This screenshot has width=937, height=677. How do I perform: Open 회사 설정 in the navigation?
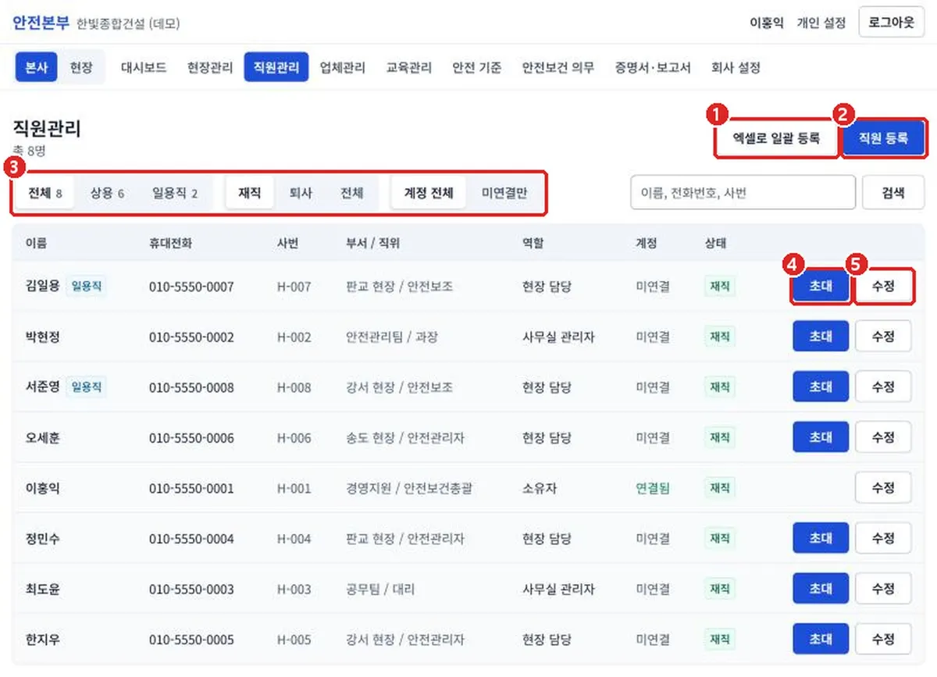tap(736, 67)
